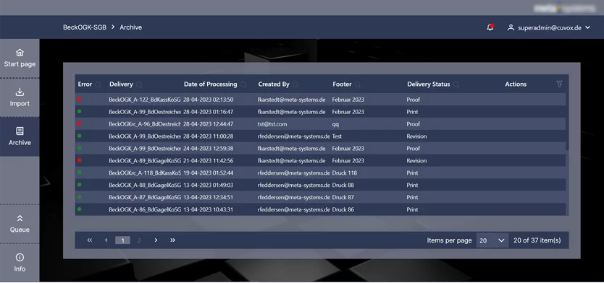
Task: Click search icon beside Delivery Status header
Action: tap(456, 84)
